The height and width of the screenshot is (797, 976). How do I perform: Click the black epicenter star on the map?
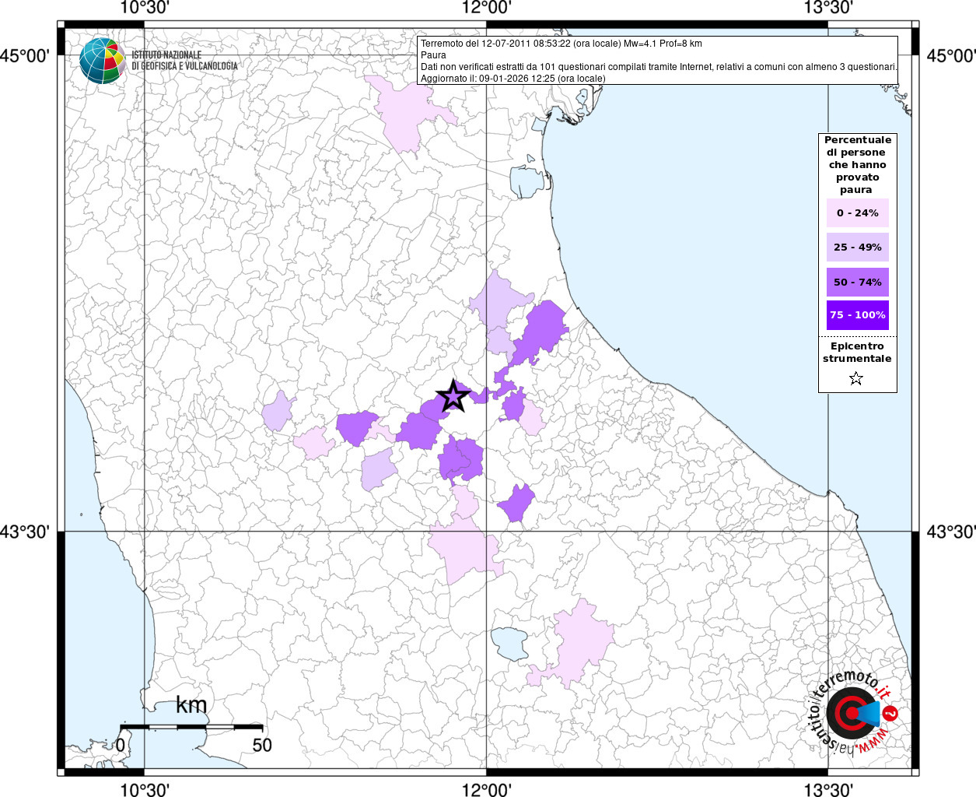click(x=453, y=397)
